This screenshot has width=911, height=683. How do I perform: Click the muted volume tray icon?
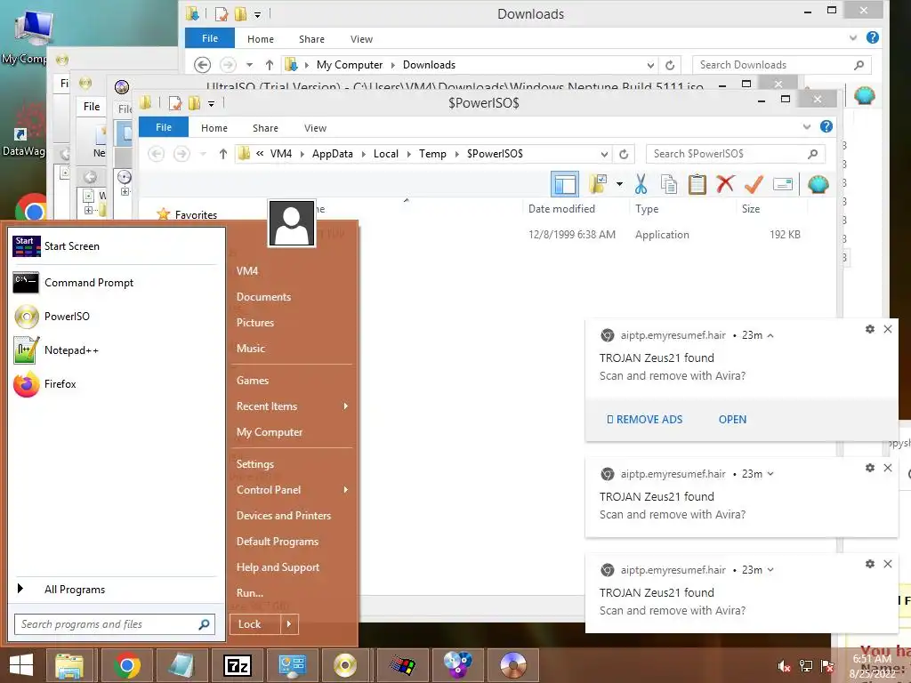point(784,666)
